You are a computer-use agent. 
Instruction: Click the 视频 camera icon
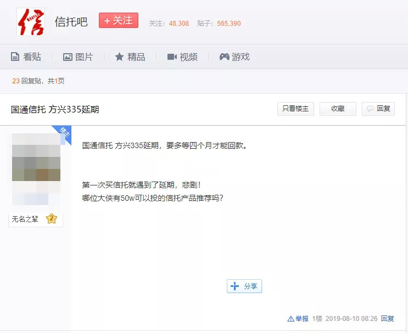(172, 57)
